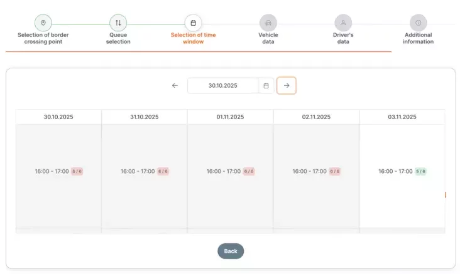Click the 03.11.2025 column header
460x274 pixels.
tap(402, 117)
